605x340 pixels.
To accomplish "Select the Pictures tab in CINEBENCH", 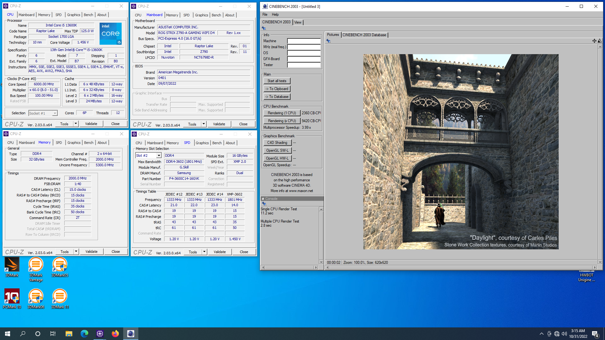I will point(333,35).
